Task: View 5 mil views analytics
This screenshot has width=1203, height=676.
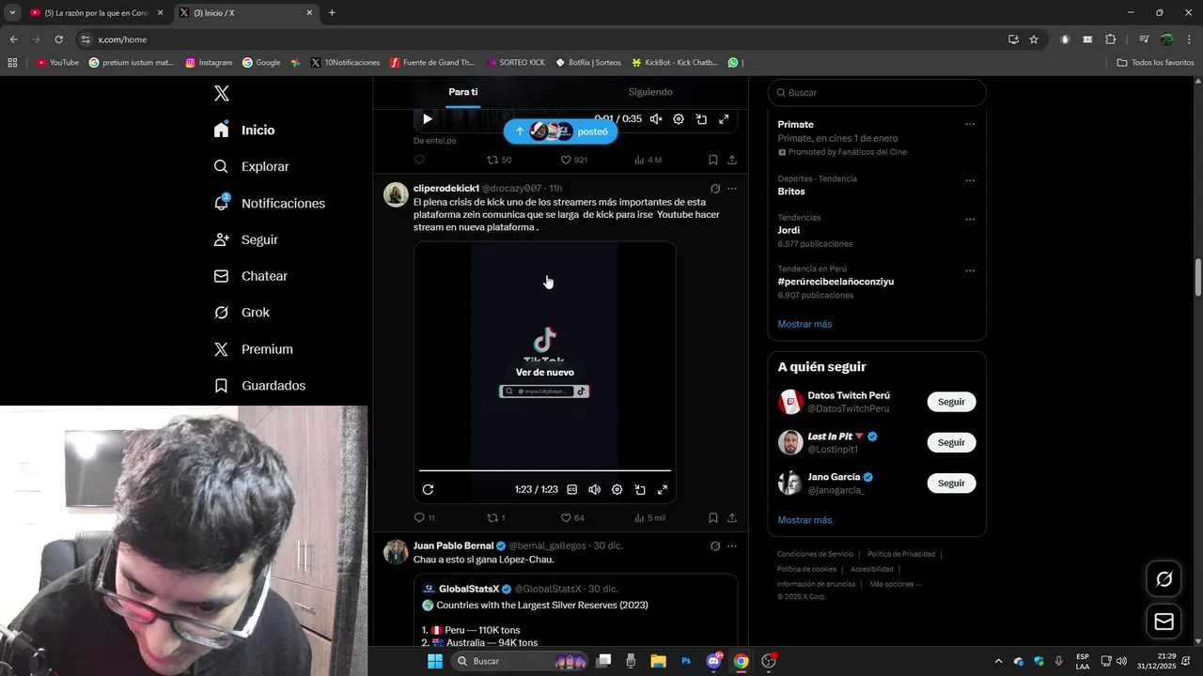Action: click(649, 518)
